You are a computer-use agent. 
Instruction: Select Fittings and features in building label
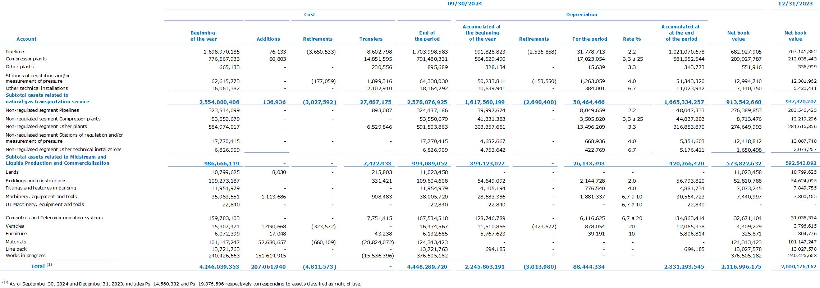coord(41,188)
